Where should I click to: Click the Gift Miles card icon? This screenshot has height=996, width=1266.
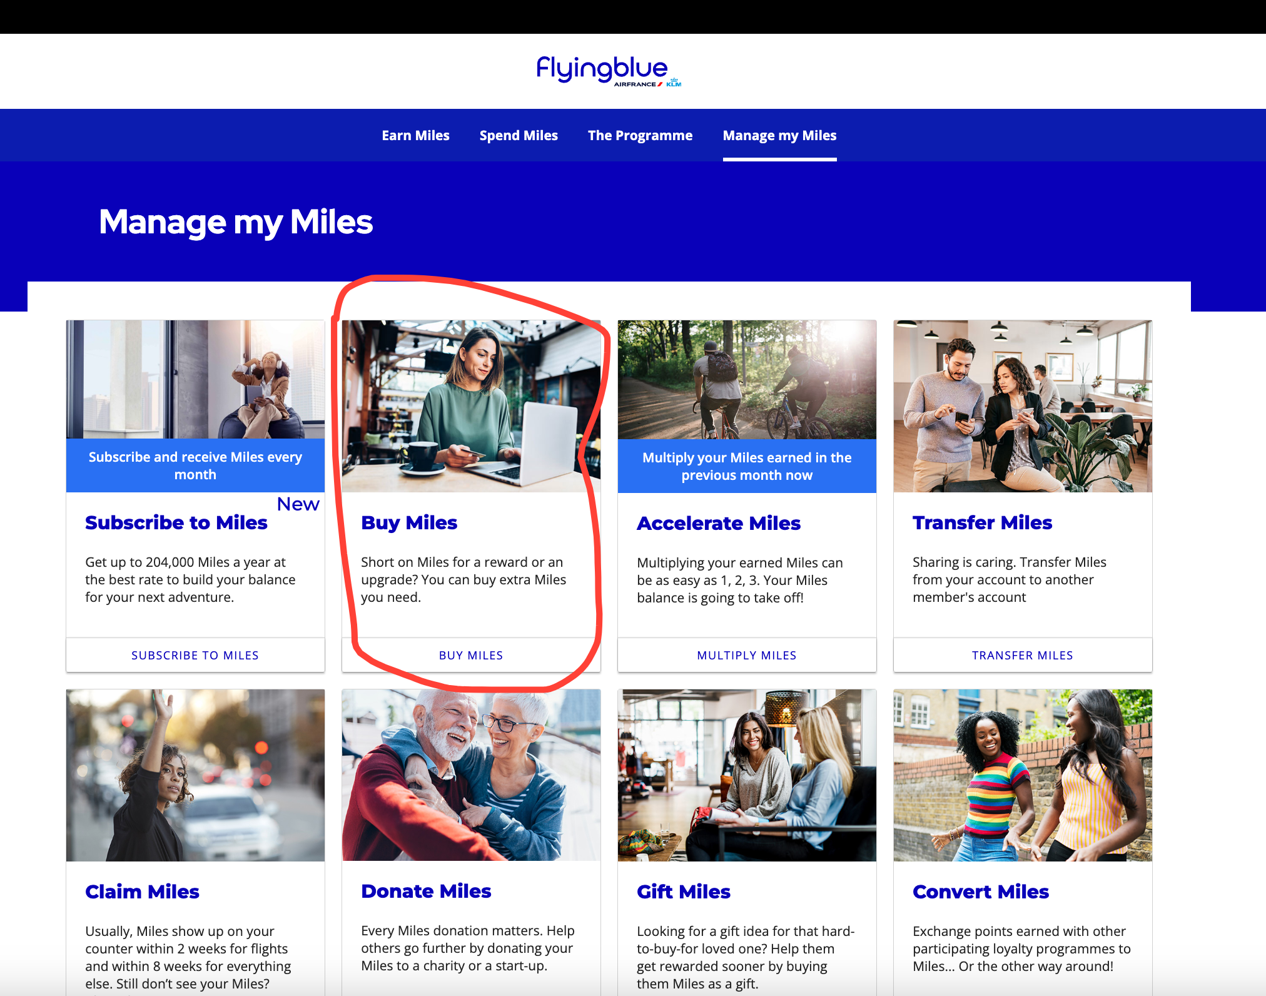pyautogui.click(x=747, y=772)
